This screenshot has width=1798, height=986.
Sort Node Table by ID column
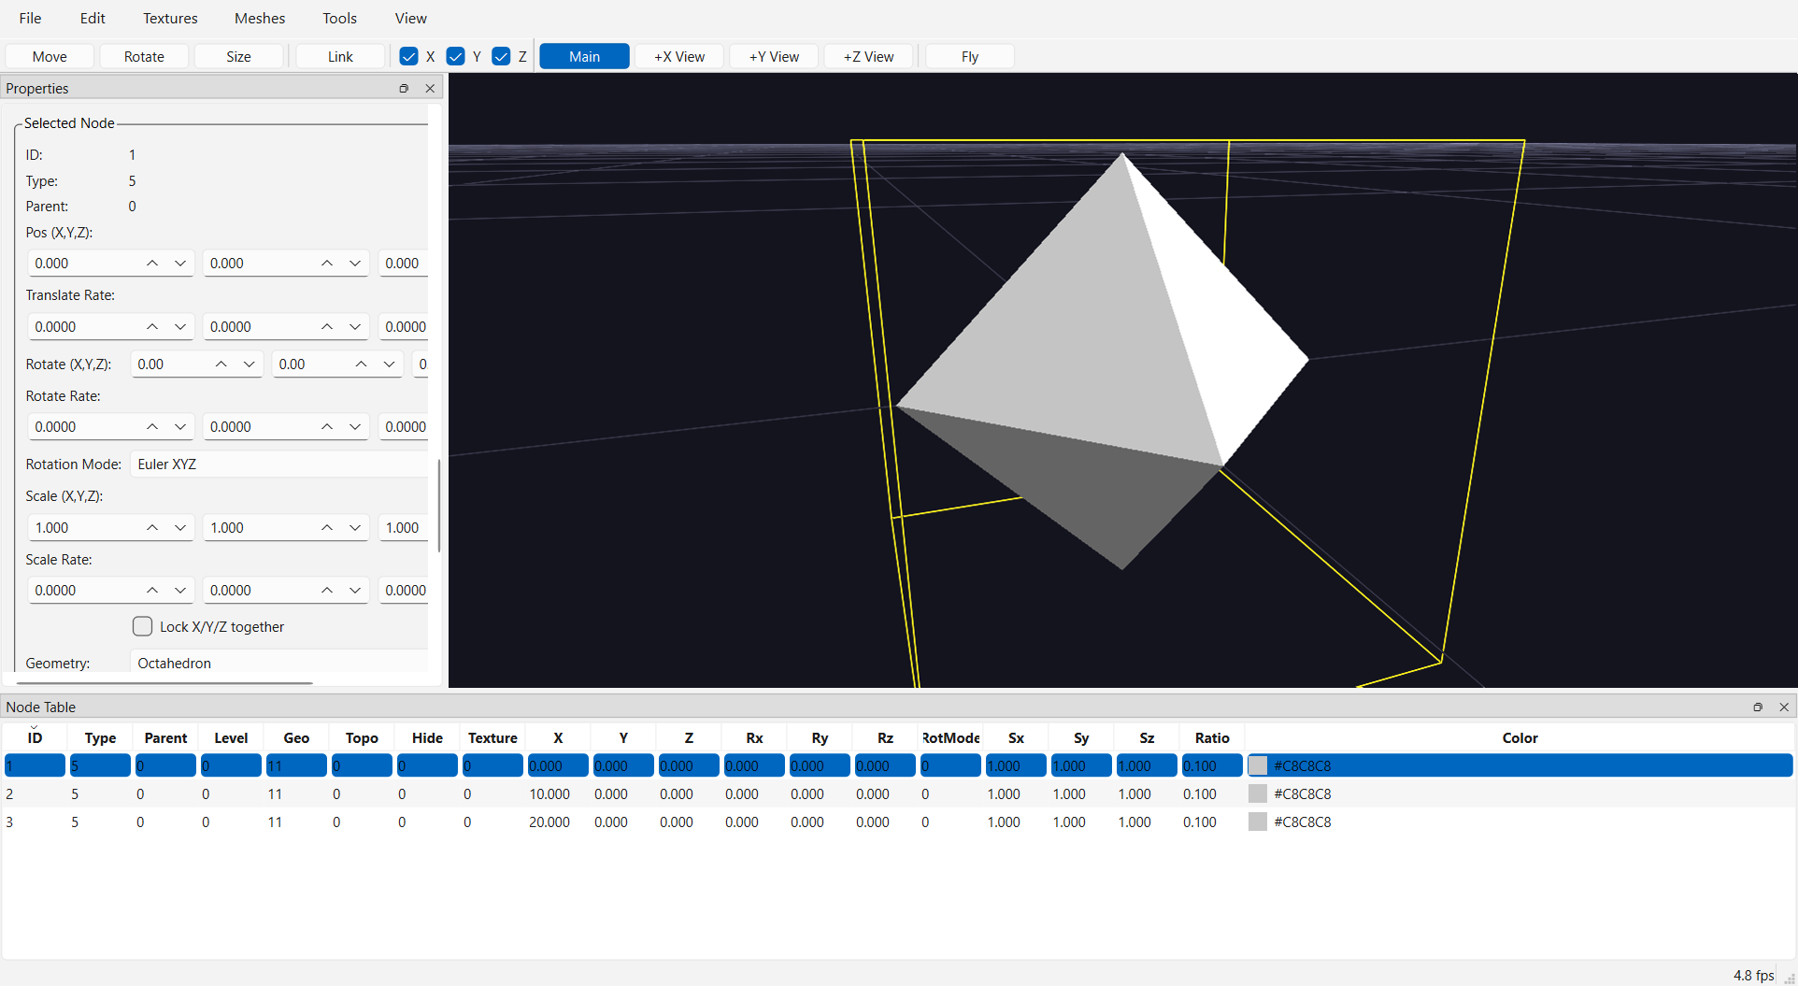35,737
